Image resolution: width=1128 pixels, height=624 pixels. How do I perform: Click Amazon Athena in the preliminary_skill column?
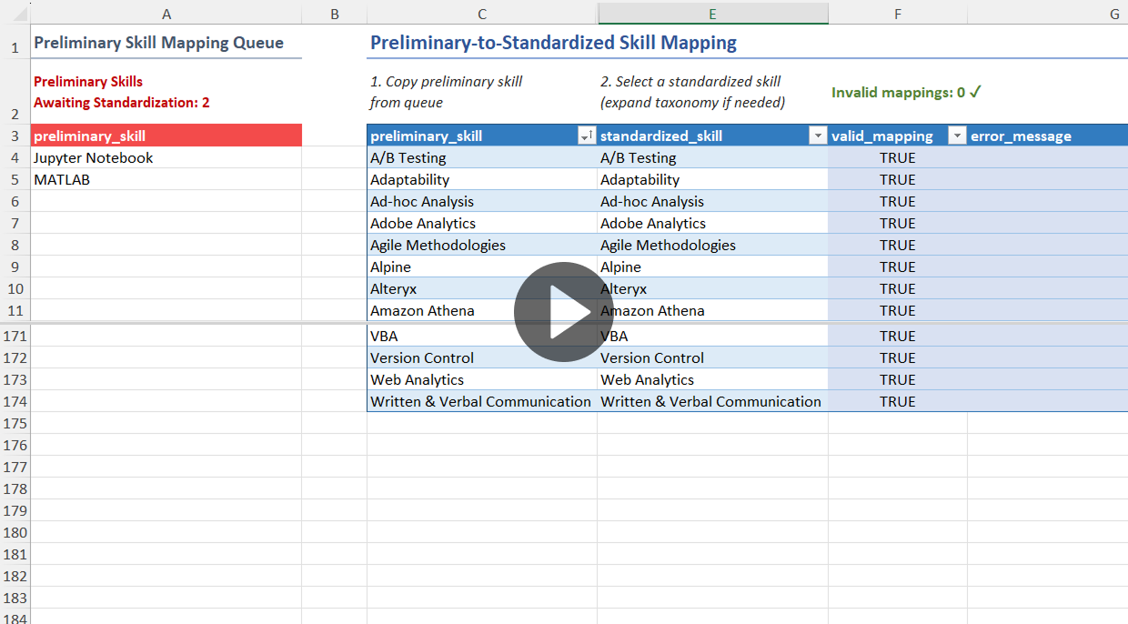click(x=482, y=311)
